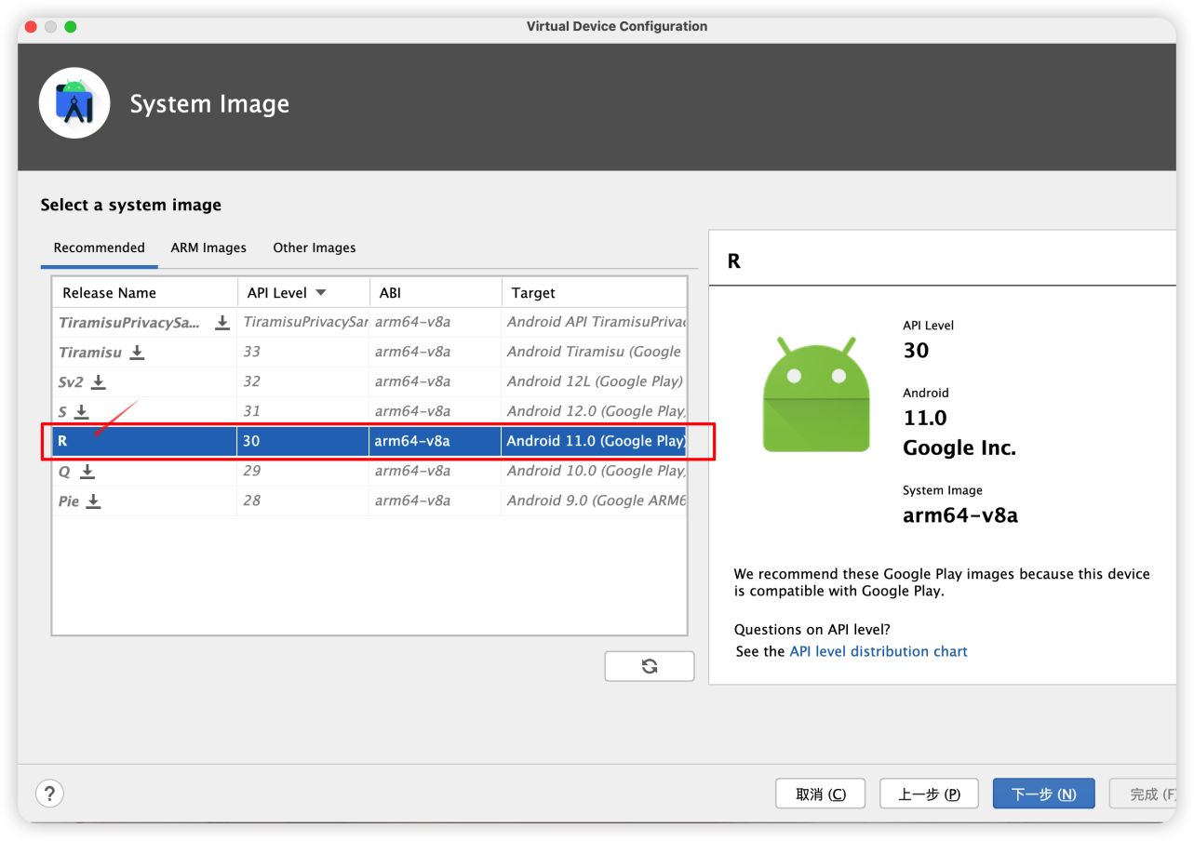Select API level 32 cell

click(x=251, y=382)
